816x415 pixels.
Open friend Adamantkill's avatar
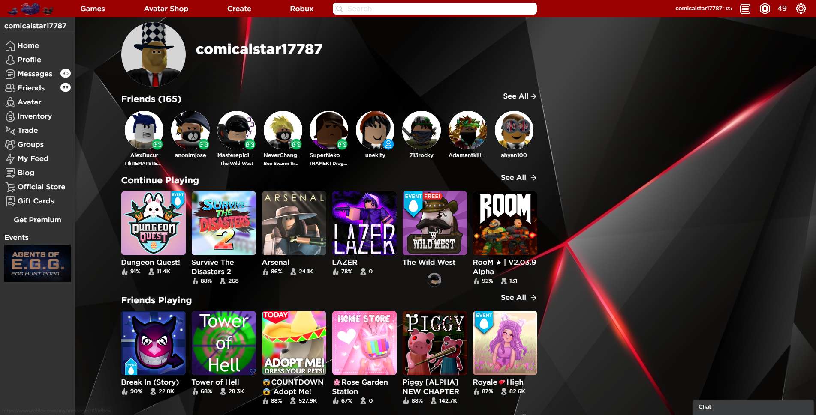click(468, 130)
